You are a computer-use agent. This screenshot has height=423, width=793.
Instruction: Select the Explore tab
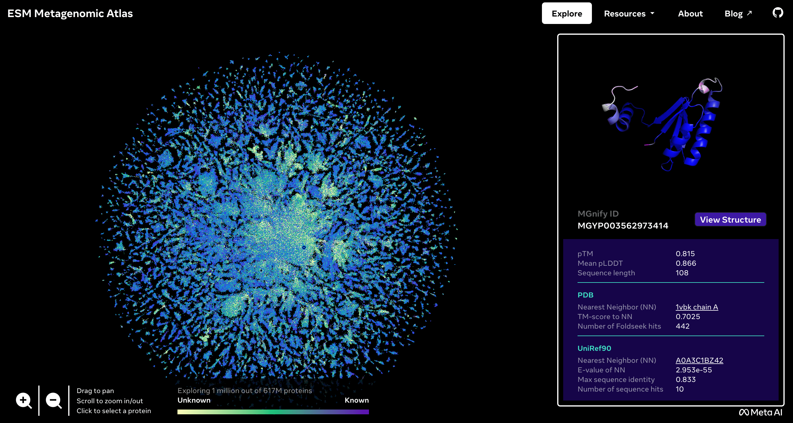click(x=566, y=13)
